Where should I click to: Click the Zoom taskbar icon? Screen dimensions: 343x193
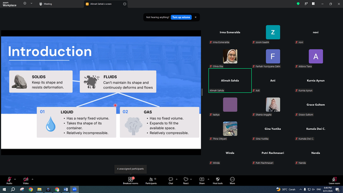74,189
